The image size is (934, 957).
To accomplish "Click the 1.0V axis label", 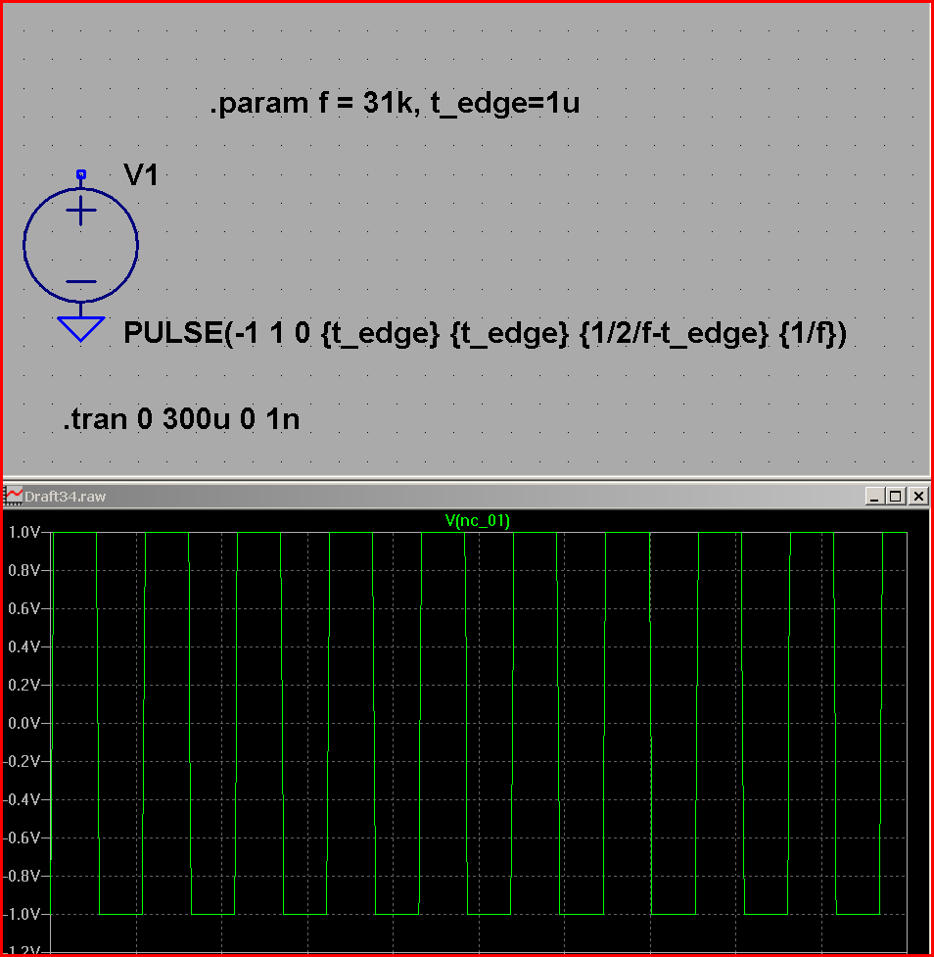I will [x=23, y=532].
